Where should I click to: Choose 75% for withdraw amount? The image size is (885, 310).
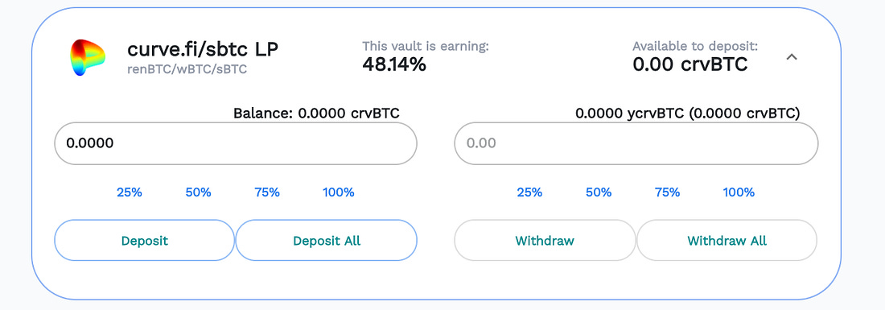(667, 192)
